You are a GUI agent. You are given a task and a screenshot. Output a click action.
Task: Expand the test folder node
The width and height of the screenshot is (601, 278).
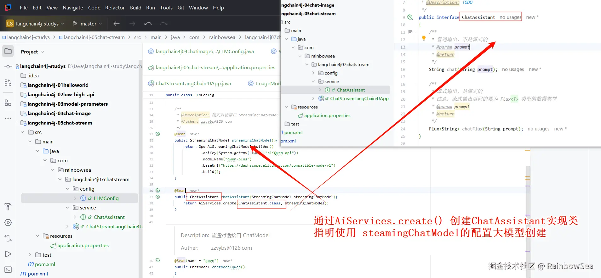30,255
